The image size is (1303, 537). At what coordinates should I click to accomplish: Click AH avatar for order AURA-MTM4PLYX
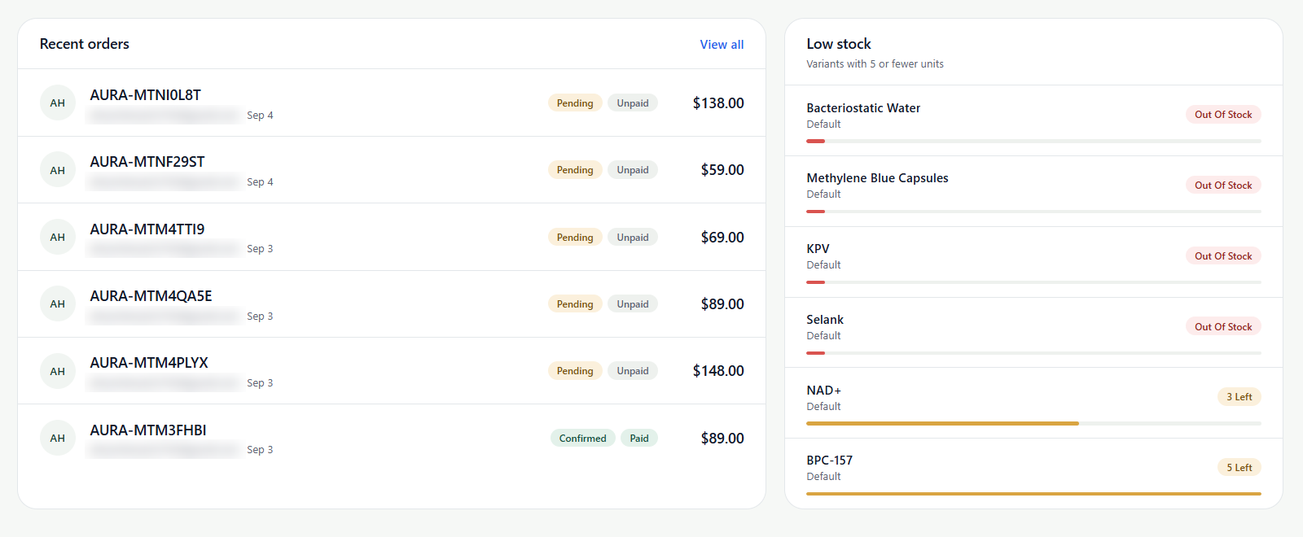click(58, 371)
